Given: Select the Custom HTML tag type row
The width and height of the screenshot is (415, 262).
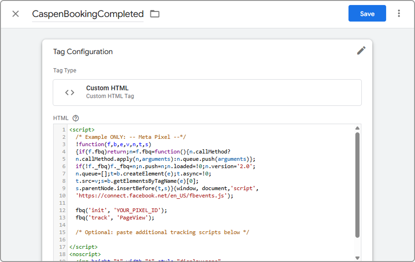Looking at the screenshot, I should tap(207, 93).
